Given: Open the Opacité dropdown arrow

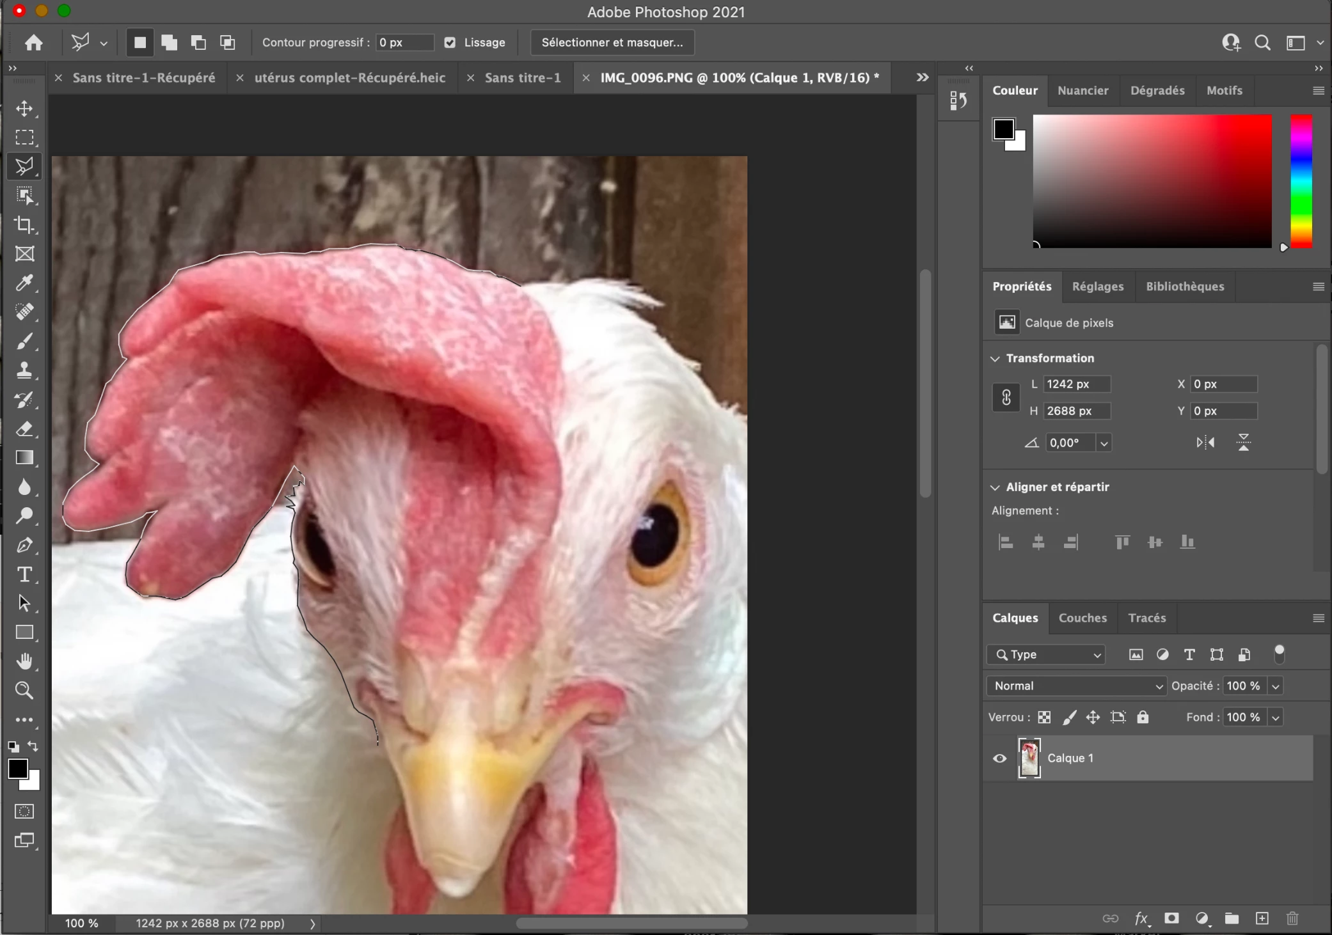Looking at the screenshot, I should tap(1276, 686).
